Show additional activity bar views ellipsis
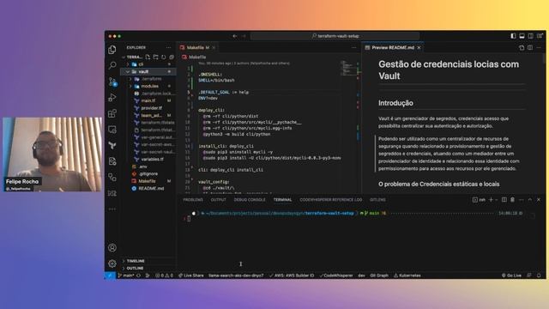 pyautogui.click(x=112, y=209)
